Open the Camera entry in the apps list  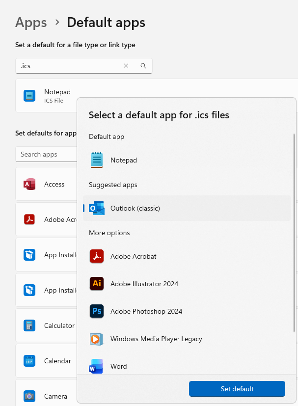pyautogui.click(x=46, y=394)
